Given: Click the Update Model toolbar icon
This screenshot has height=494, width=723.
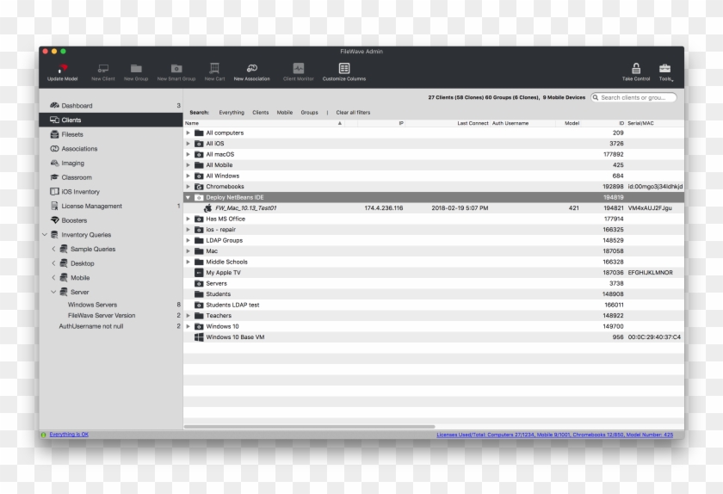Looking at the screenshot, I should 62,68.
